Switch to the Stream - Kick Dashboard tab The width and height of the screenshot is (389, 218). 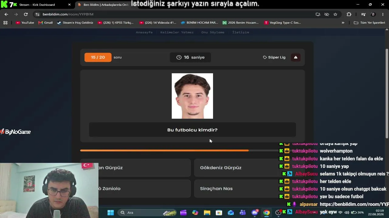click(37, 5)
